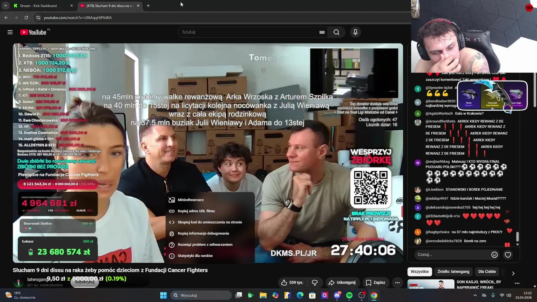537x302 pixels.
Task: Open options for DON KASJO recommended video
Action: click(517, 284)
